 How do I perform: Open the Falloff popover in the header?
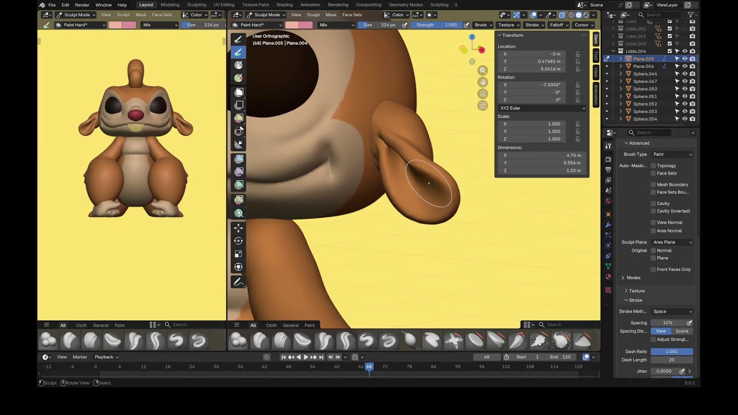pos(559,25)
